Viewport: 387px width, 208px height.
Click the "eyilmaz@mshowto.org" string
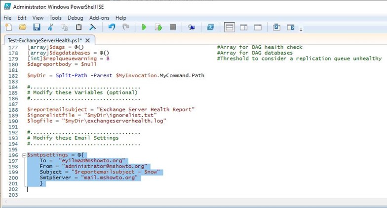point(92,160)
